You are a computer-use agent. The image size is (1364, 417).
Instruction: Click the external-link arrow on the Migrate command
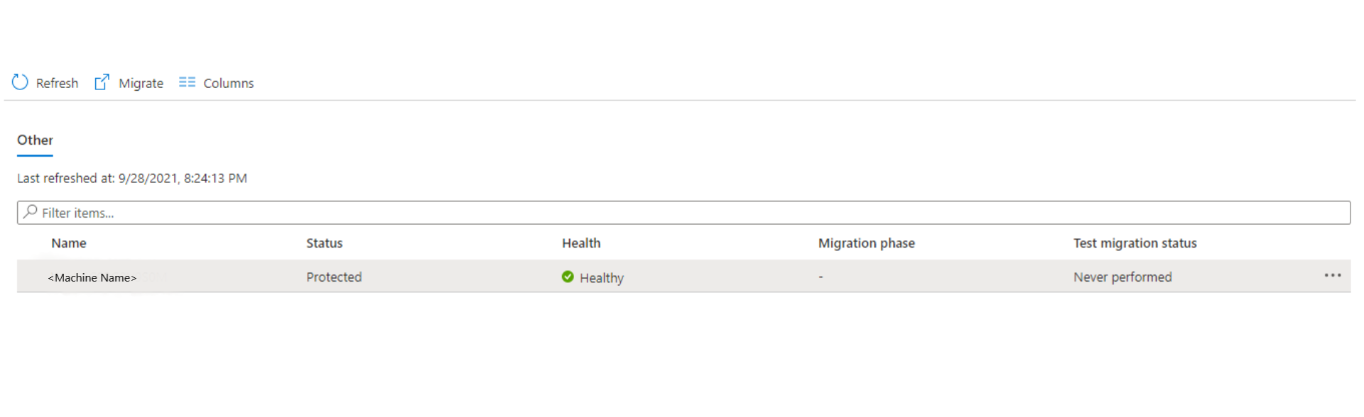tap(102, 82)
